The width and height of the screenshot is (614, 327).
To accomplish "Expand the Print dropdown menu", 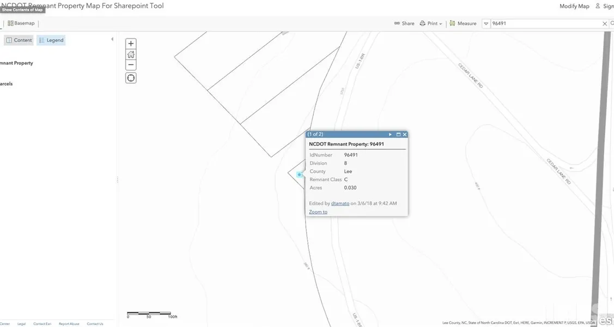I will coord(431,23).
